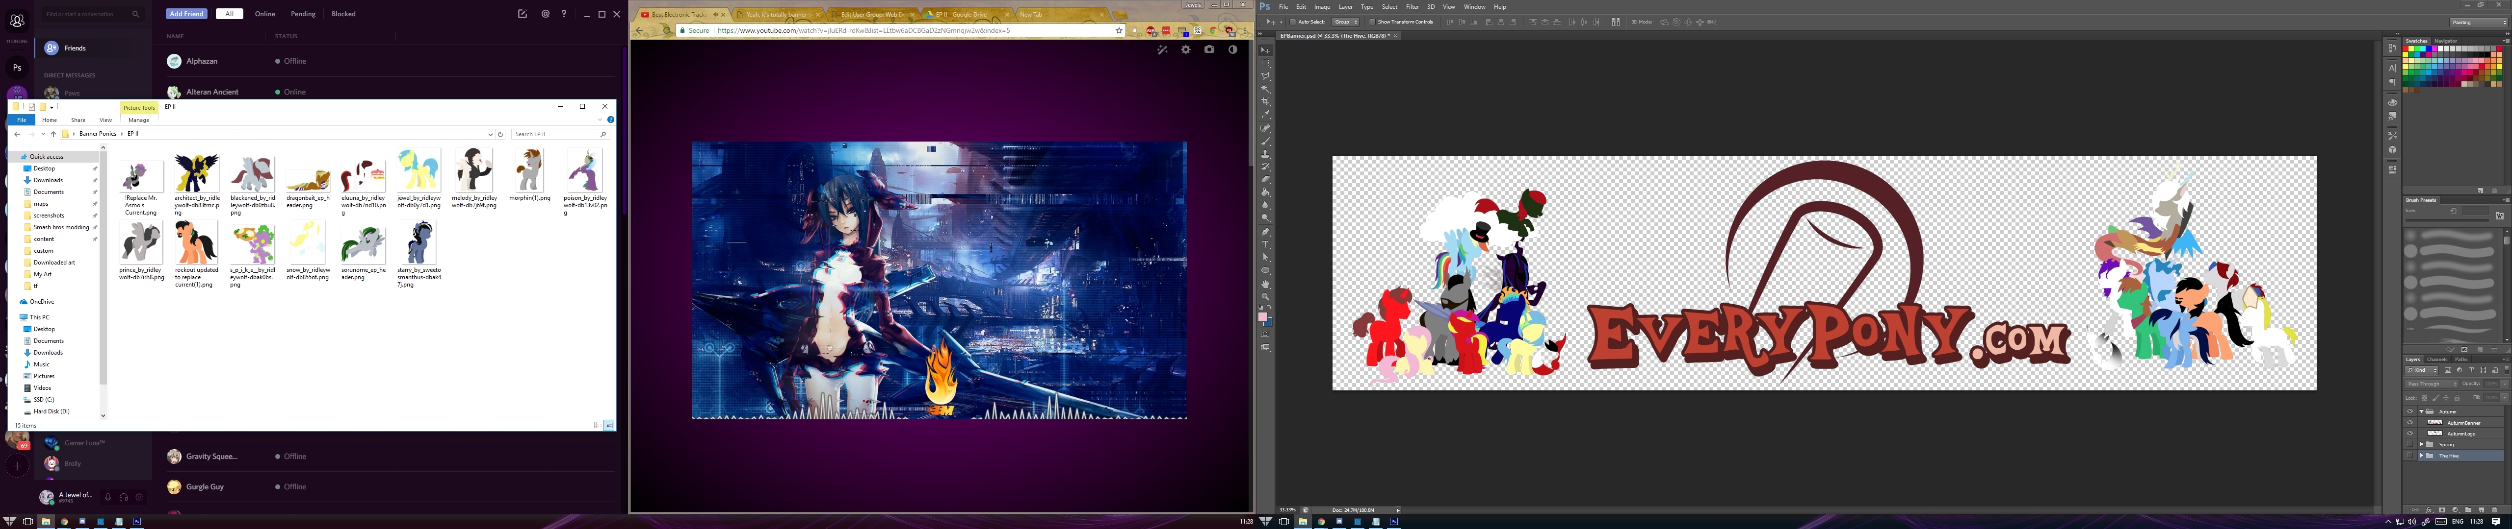Enable the Auto-Select checkbox
The width and height of the screenshot is (2512, 529).
pos(1293,22)
